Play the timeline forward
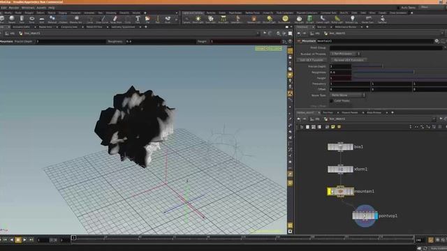Screen dimensions: 447x251 pos(25,240)
